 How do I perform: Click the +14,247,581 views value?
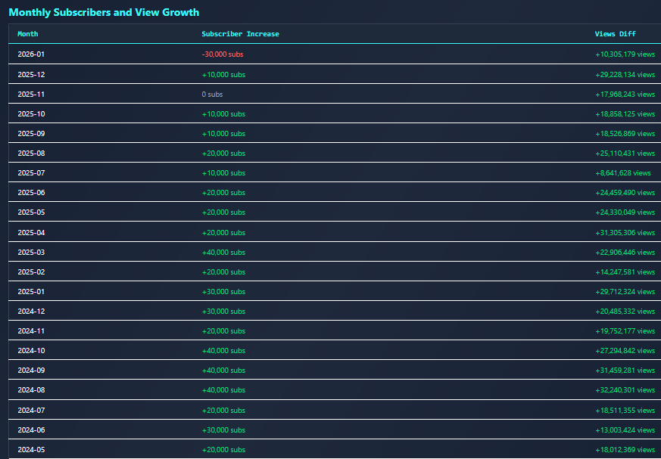point(625,272)
